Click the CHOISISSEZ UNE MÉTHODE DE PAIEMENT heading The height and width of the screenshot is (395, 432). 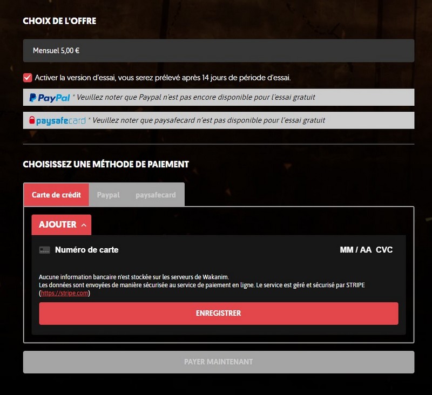pos(106,165)
